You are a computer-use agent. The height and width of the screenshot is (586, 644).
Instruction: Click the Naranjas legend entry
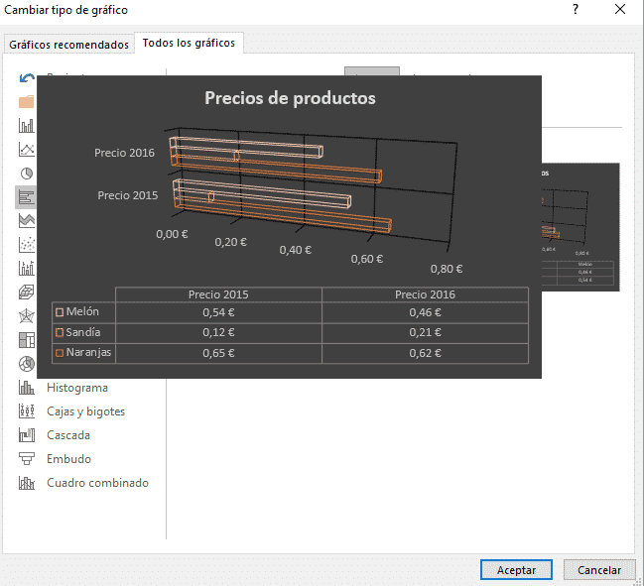coord(83,353)
